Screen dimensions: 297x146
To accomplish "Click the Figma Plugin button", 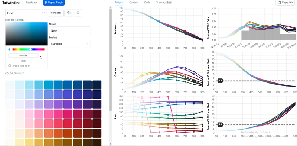I will coord(54,3).
